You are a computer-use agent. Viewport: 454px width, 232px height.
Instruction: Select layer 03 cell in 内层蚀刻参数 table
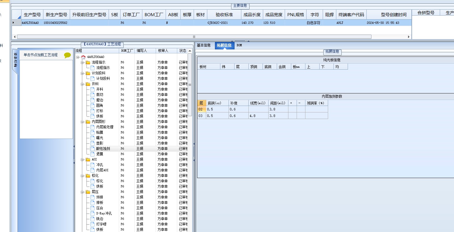202,116
